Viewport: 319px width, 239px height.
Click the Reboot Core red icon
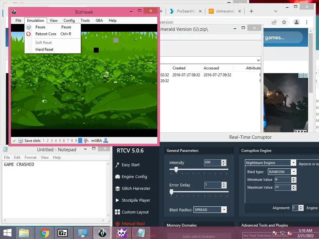28,34
